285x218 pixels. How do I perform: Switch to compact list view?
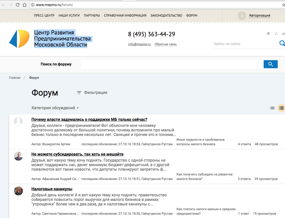point(272,108)
